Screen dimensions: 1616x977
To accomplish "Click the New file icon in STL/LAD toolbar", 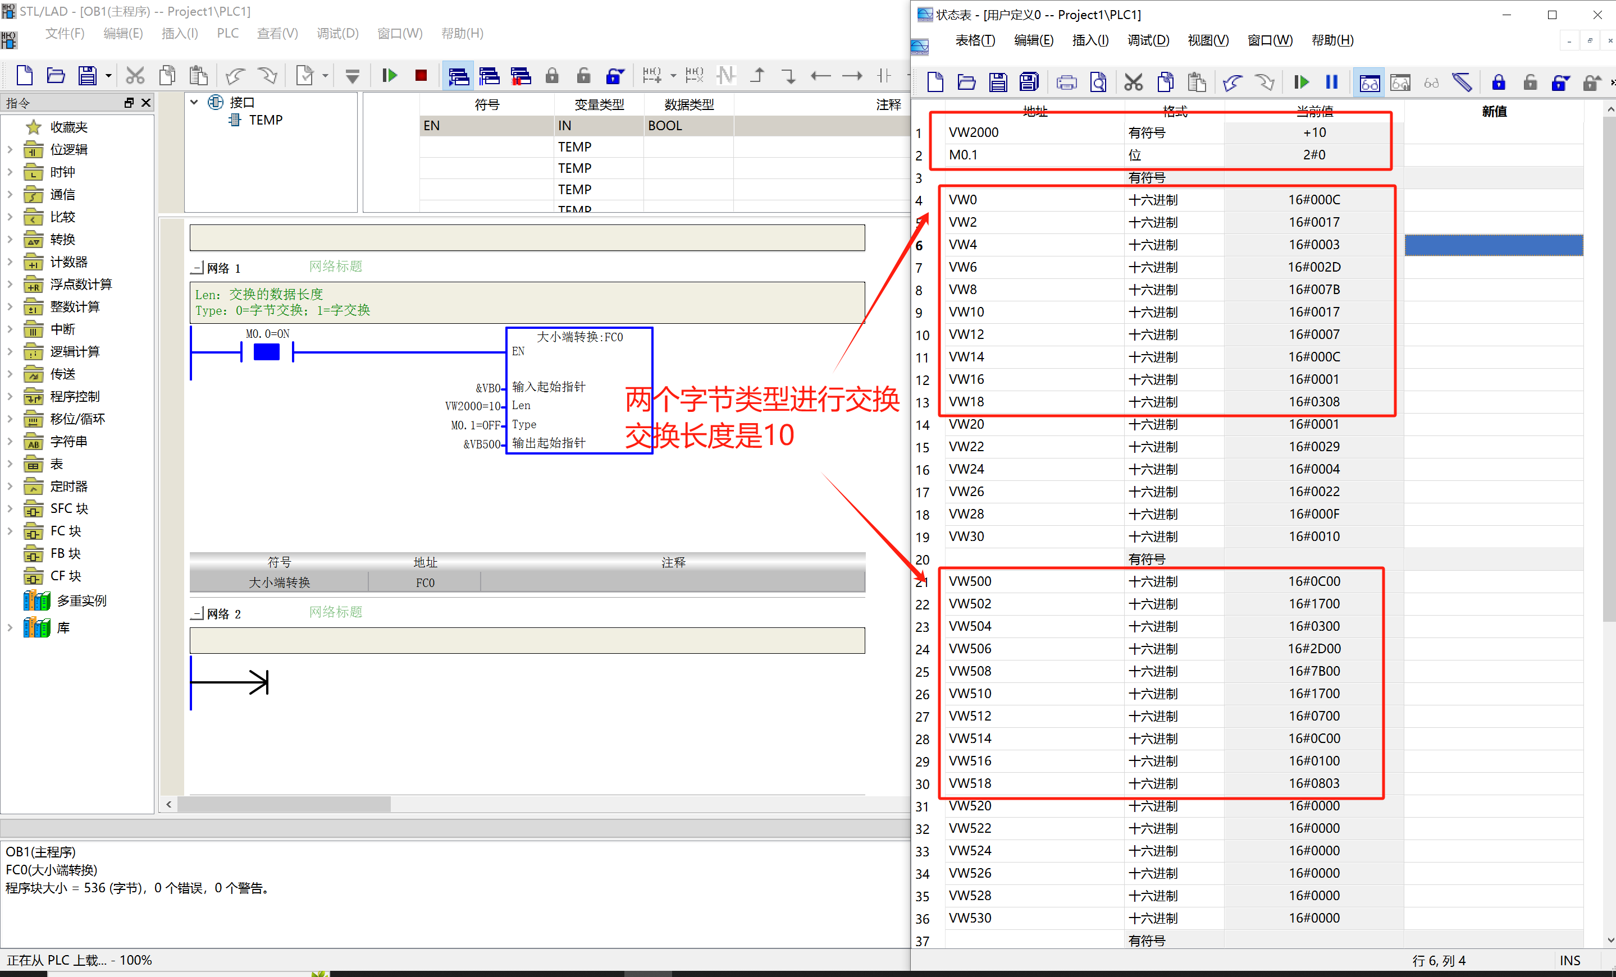I will 24,76.
